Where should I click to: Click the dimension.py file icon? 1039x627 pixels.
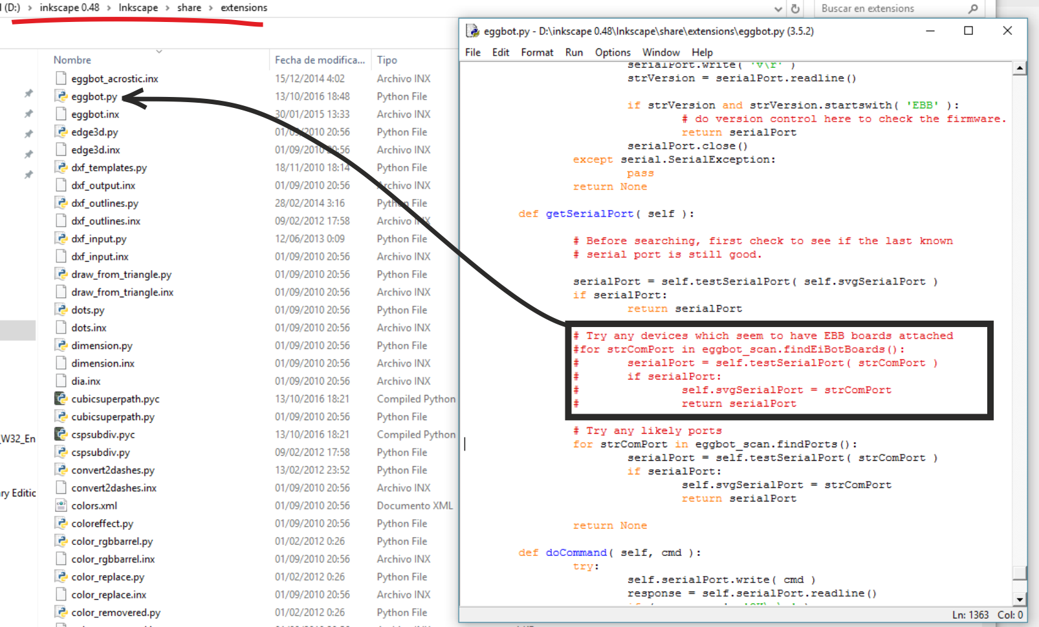pos(61,346)
